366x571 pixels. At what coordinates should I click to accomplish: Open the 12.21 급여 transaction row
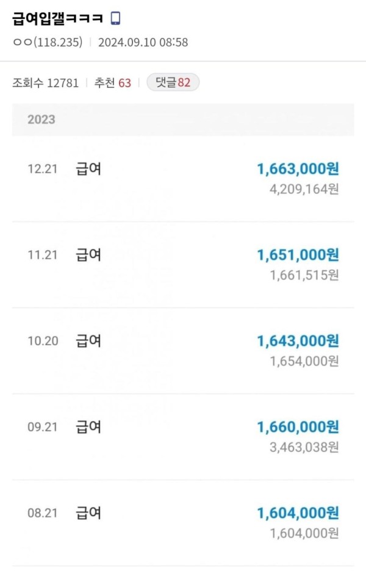point(183,179)
